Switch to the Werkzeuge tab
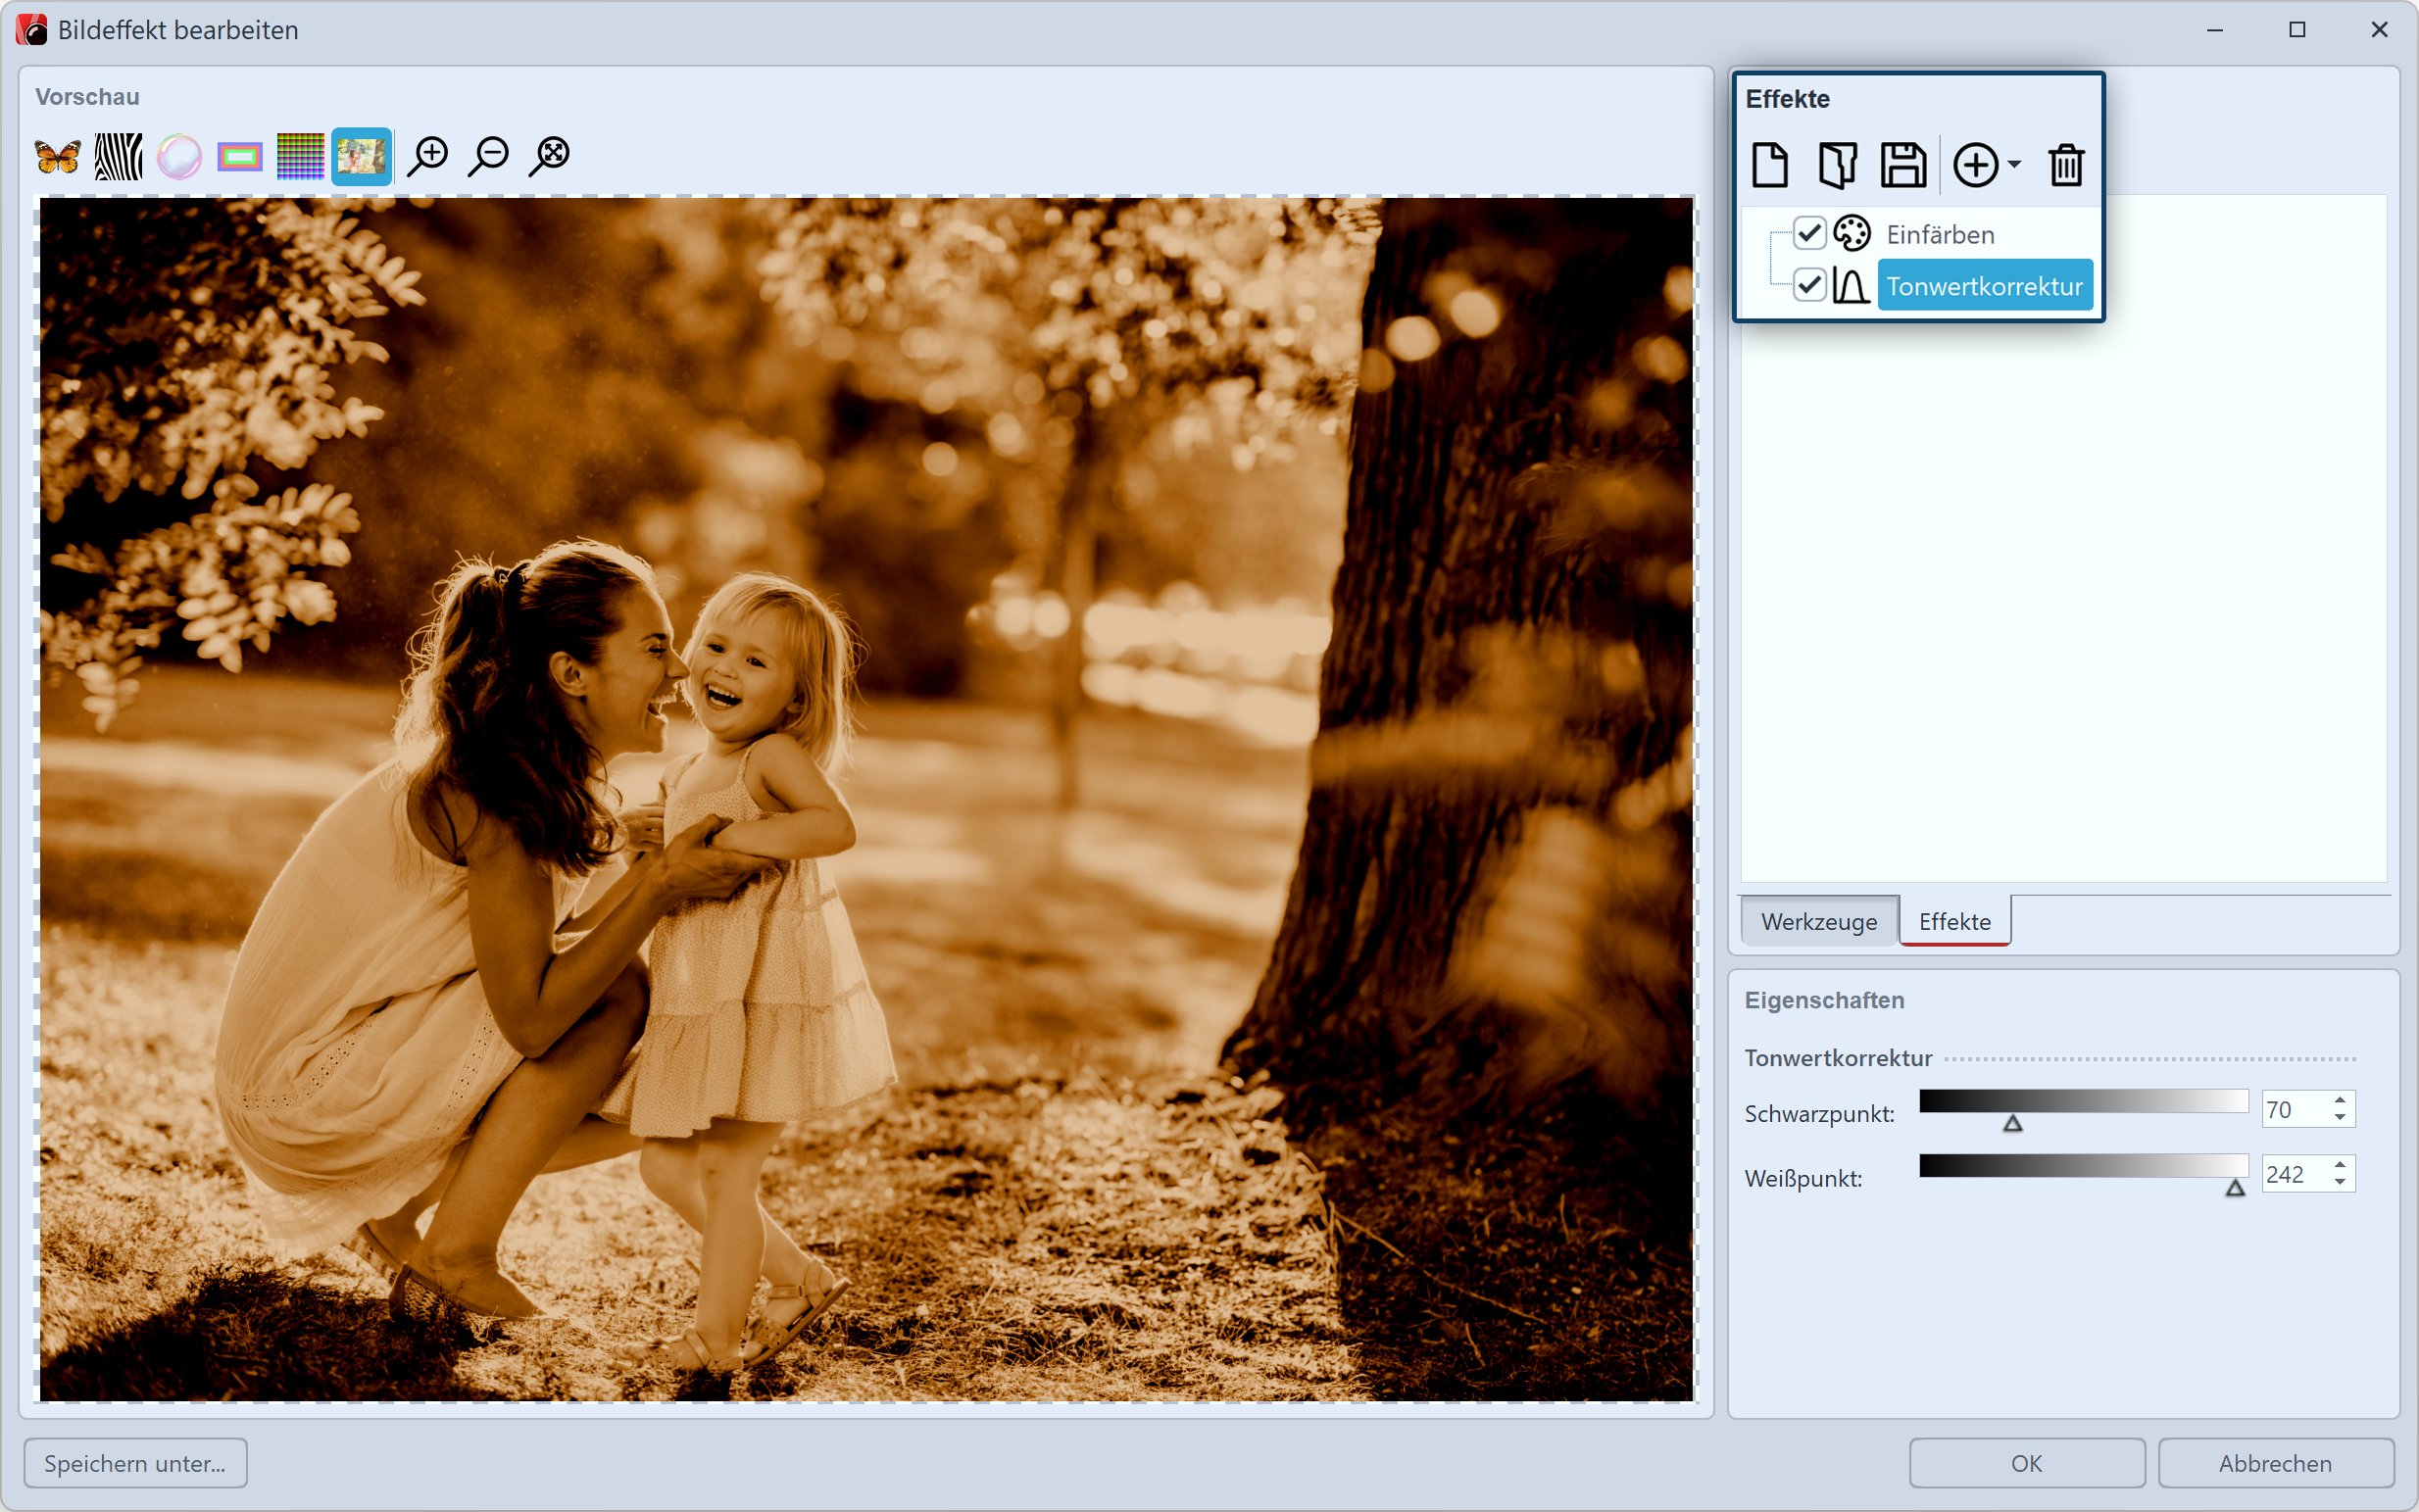This screenshot has width=2419, height=1512. coord(1818,921)
